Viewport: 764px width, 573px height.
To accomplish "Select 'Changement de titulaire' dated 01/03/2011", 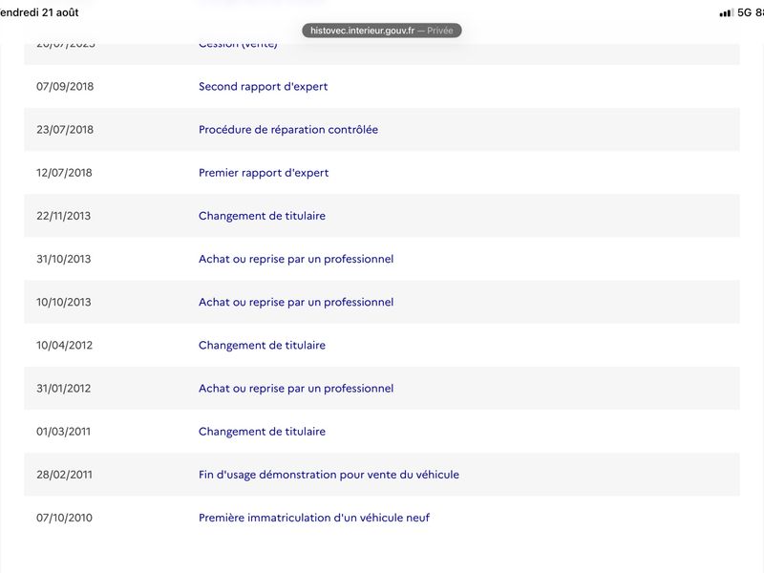I will pos(262,432).
